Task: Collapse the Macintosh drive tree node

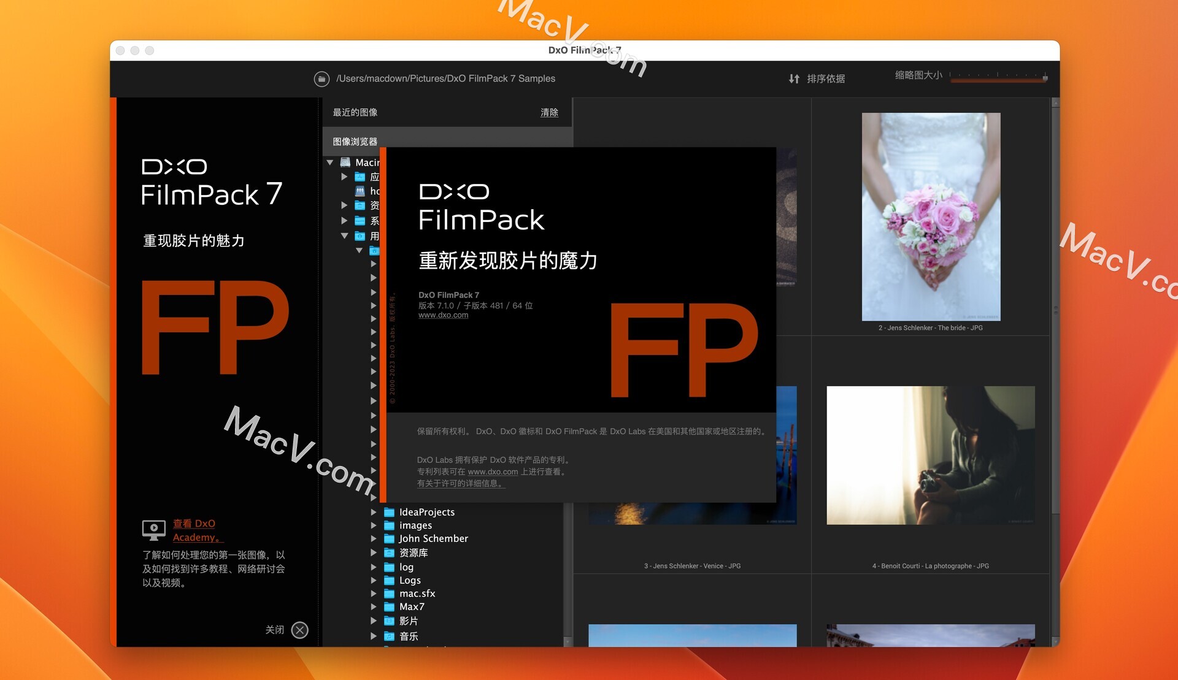Action: (330, 162)
